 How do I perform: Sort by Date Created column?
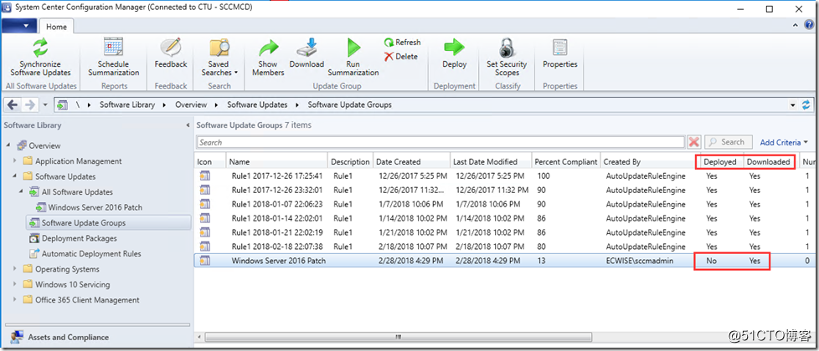[x=411, y=161]
